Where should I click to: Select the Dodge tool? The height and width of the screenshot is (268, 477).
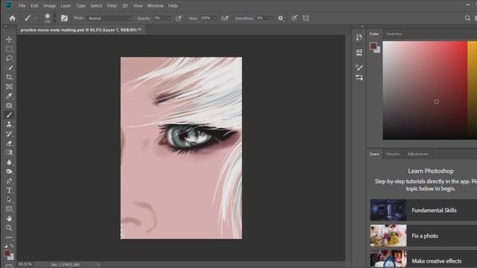click(9, 171)
